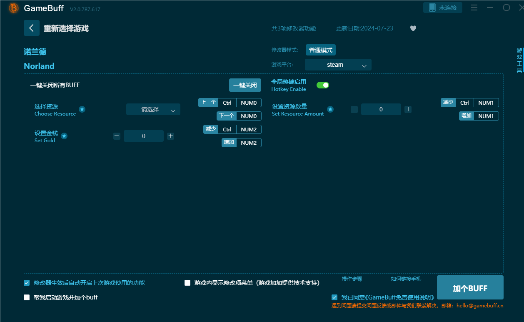Click the star icon beside Set Gold

64,136
